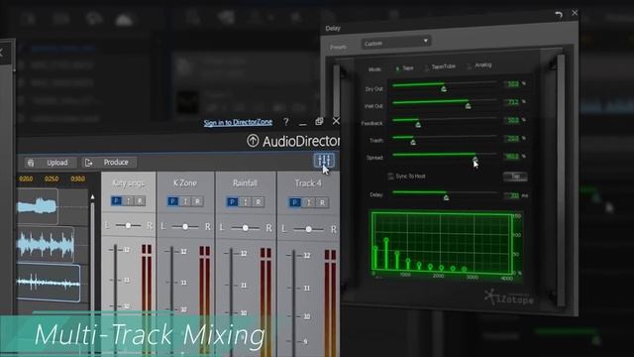Screen dimensions: 634x357
Task: Close the Delay effect window
Action: pos(575,13)
